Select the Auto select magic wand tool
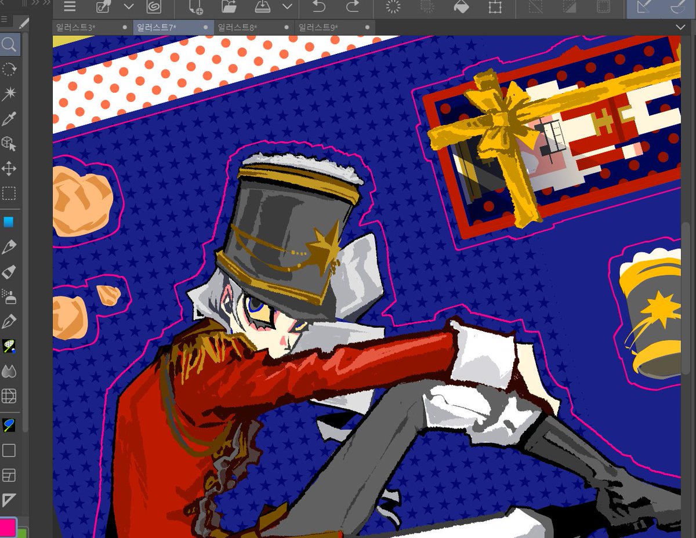Image resolution: width=696 pixels, height=538 pixels. tap(9, 94)
